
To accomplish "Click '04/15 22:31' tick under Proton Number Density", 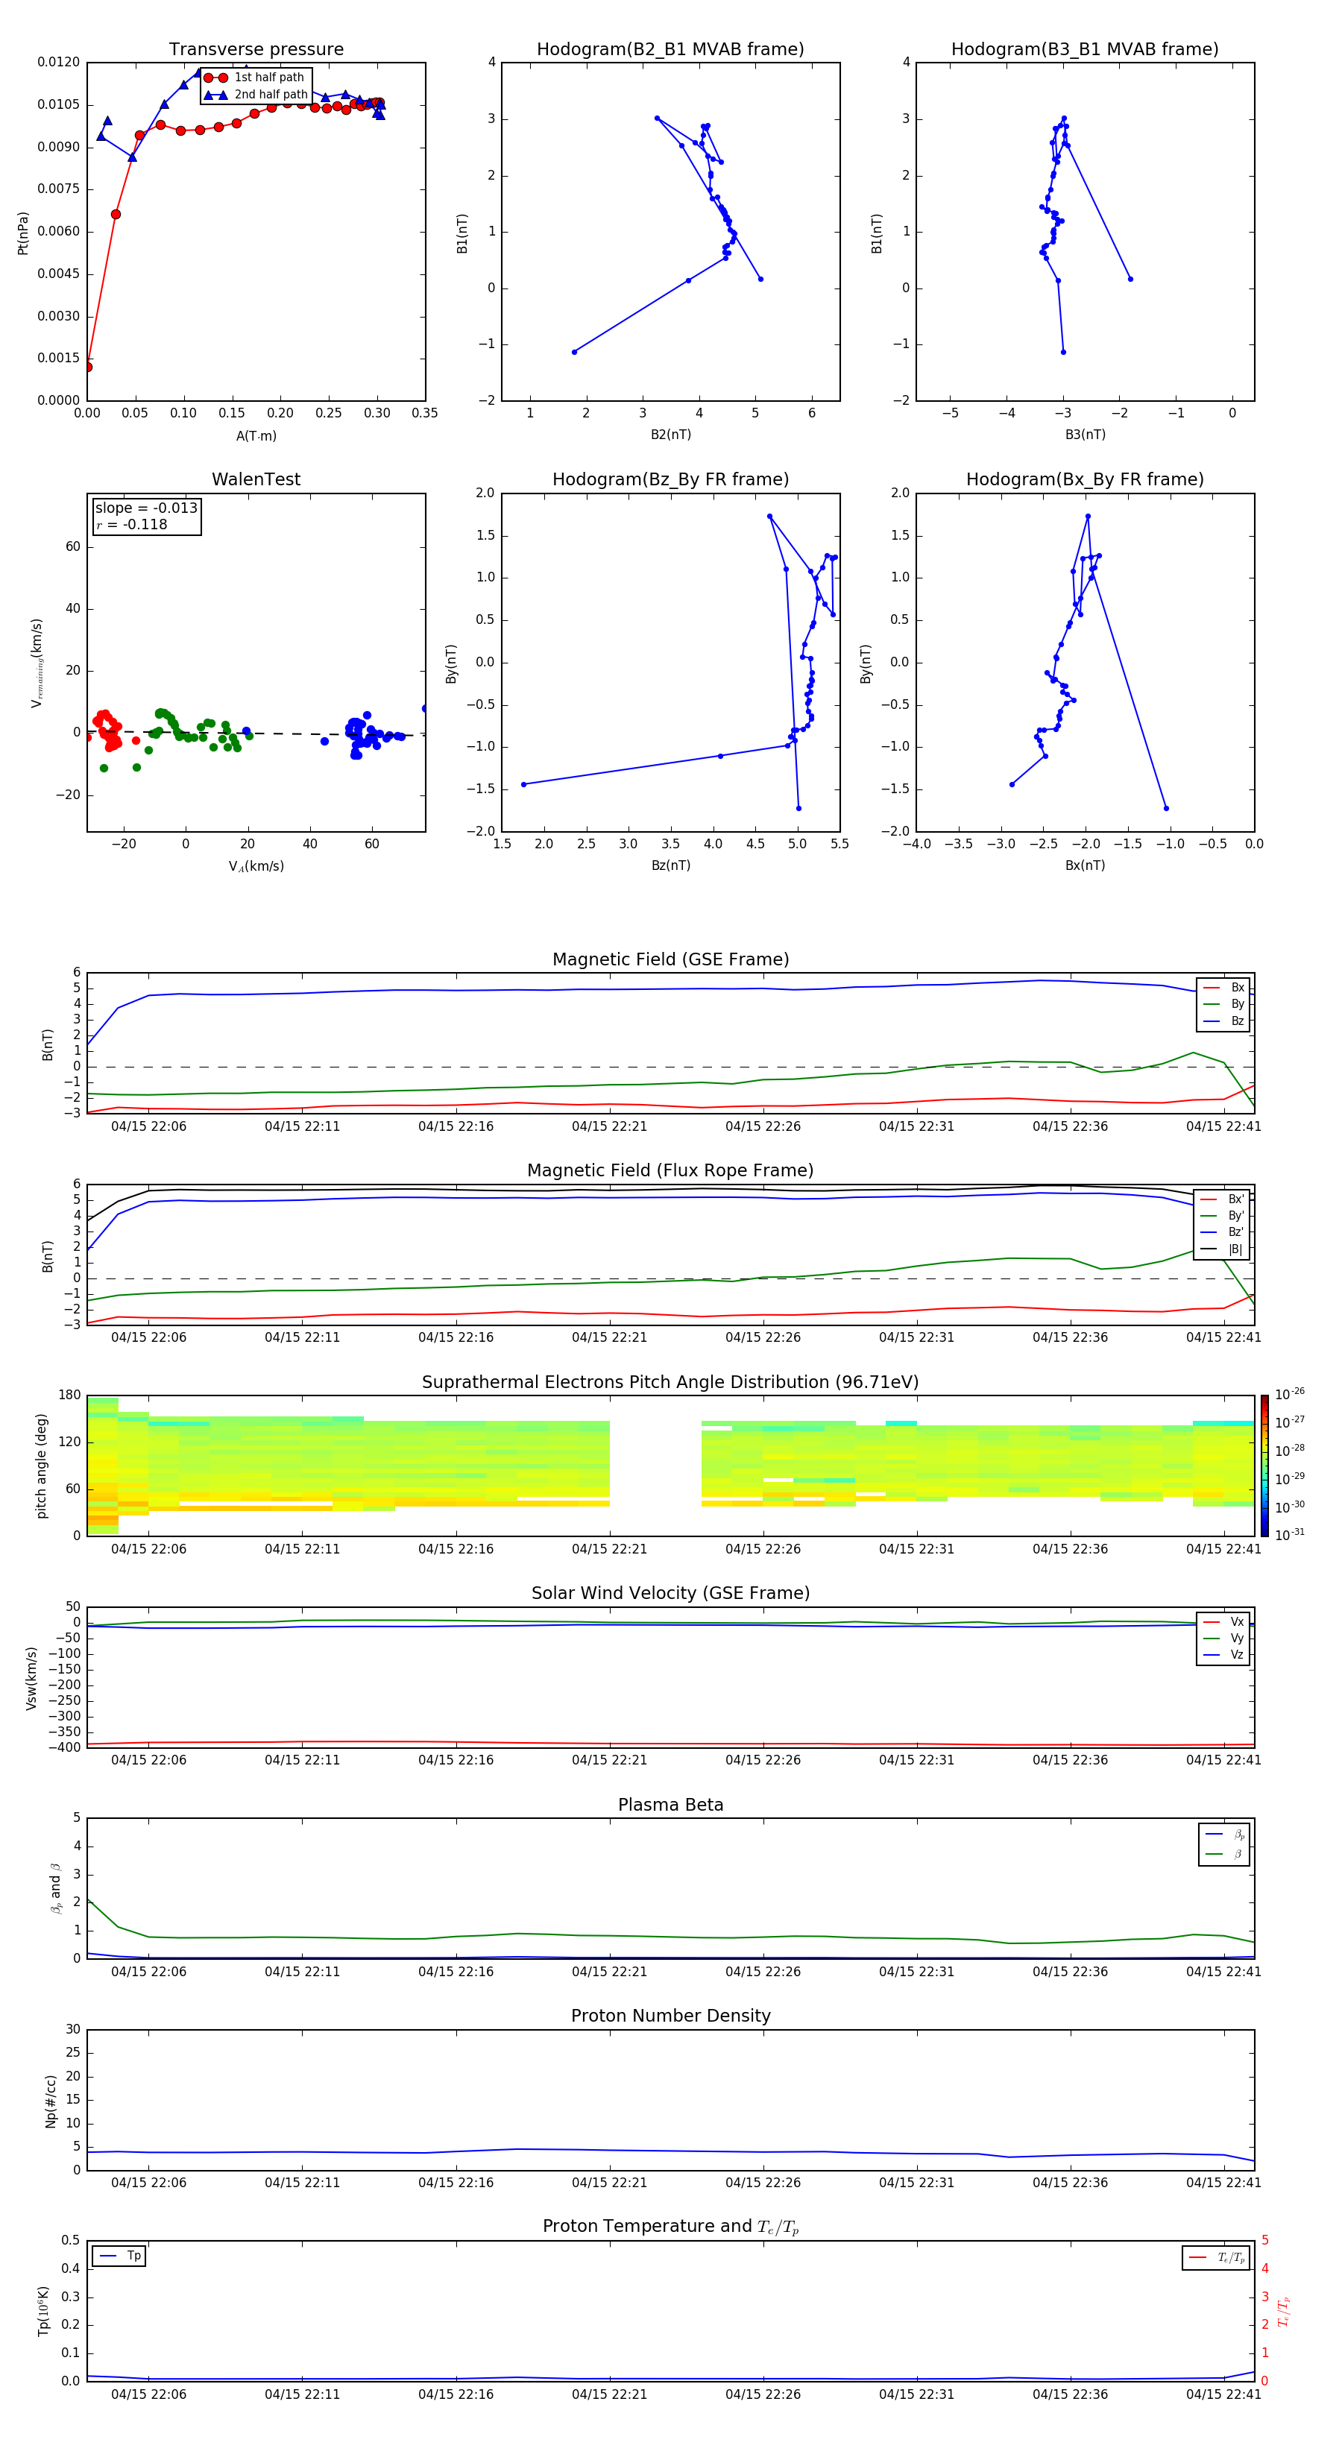I will tap(917, 2182).
